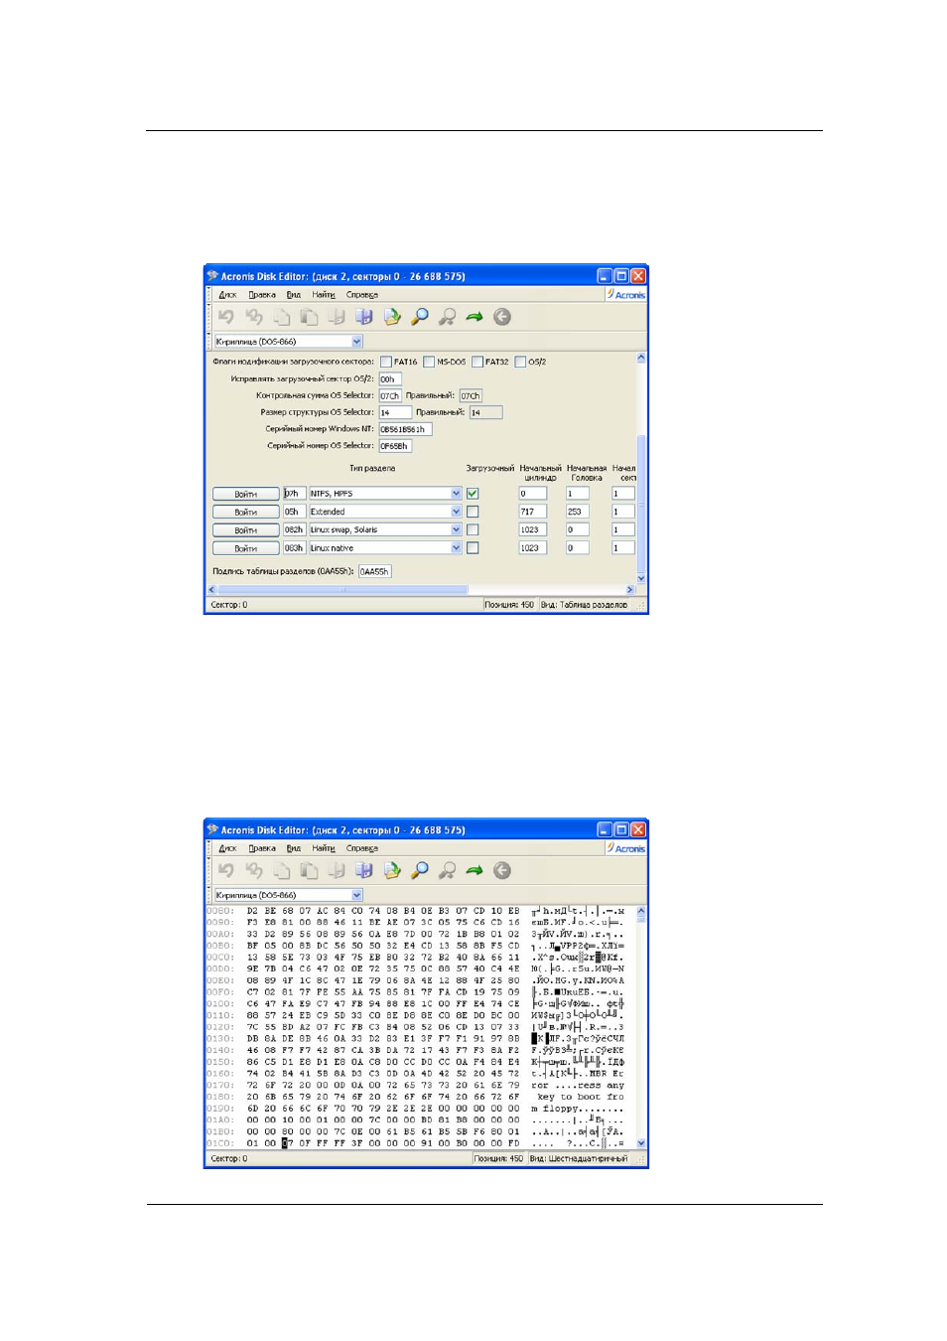Image resolution: width=947 pixels, height=1341 pixels.
Task: Click read-from-file folder icon in upper window
Action: (x=392, y=317)
